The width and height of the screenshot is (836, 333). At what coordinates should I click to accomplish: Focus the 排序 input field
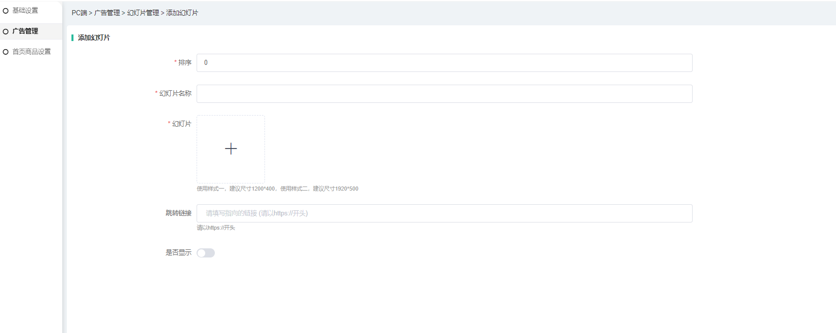pyautogui.click(x=444, y=63)
